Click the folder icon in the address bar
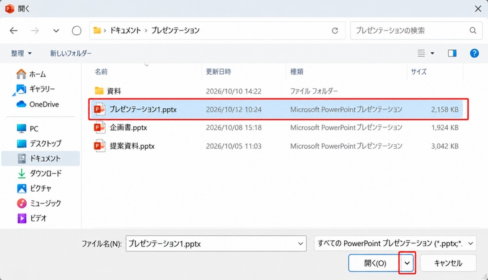 point(97,30)
